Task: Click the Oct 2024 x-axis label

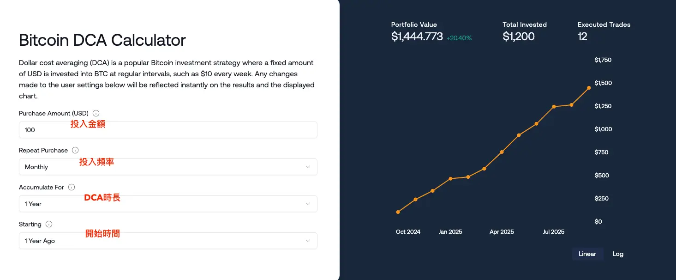Action: click(408, 231)
